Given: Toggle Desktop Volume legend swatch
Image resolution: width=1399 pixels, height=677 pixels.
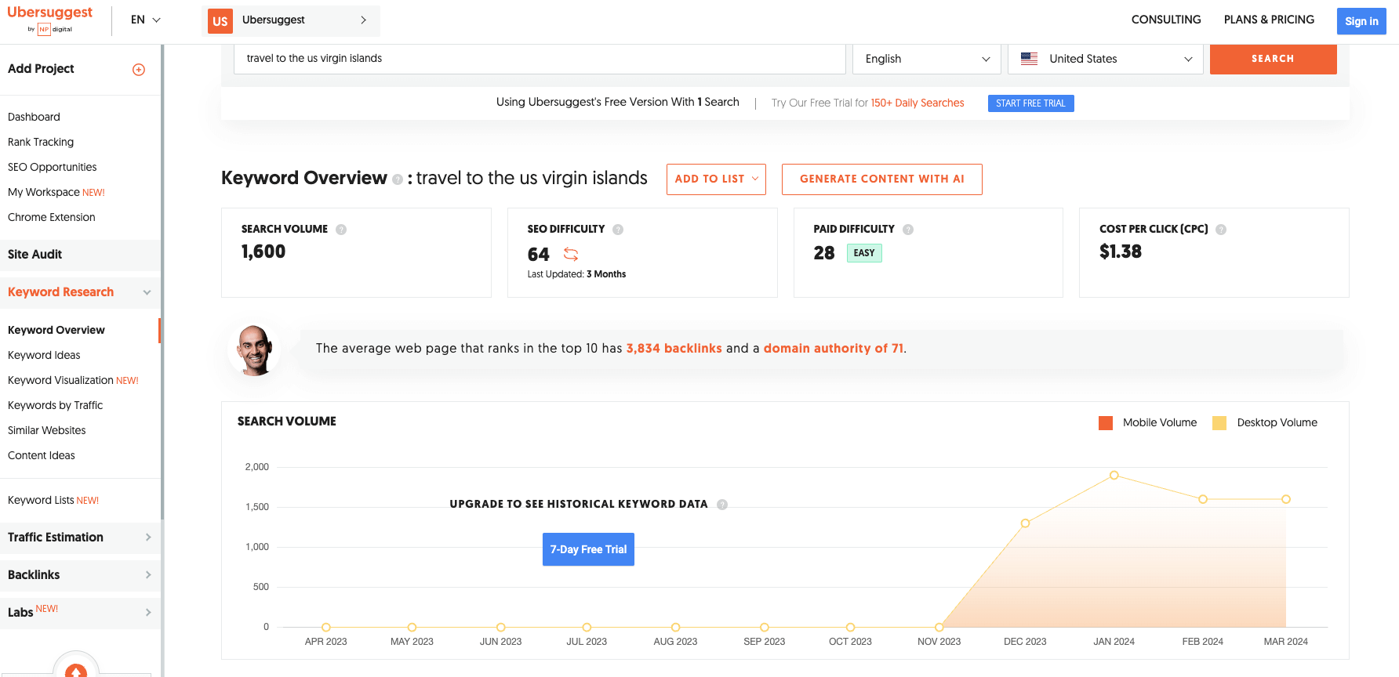Looking at the screenshot, I should [x=1219, y=423].
